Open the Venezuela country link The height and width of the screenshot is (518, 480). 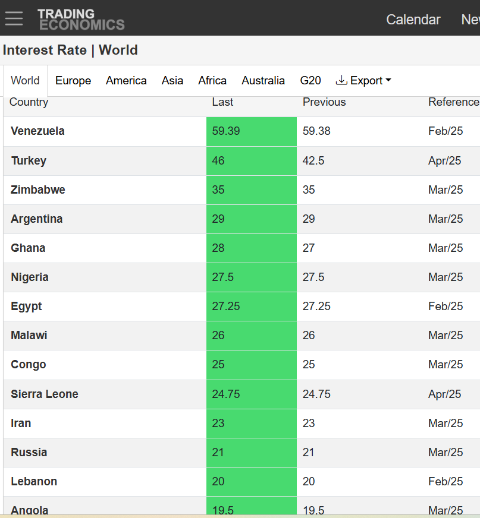tap(37, 131)
